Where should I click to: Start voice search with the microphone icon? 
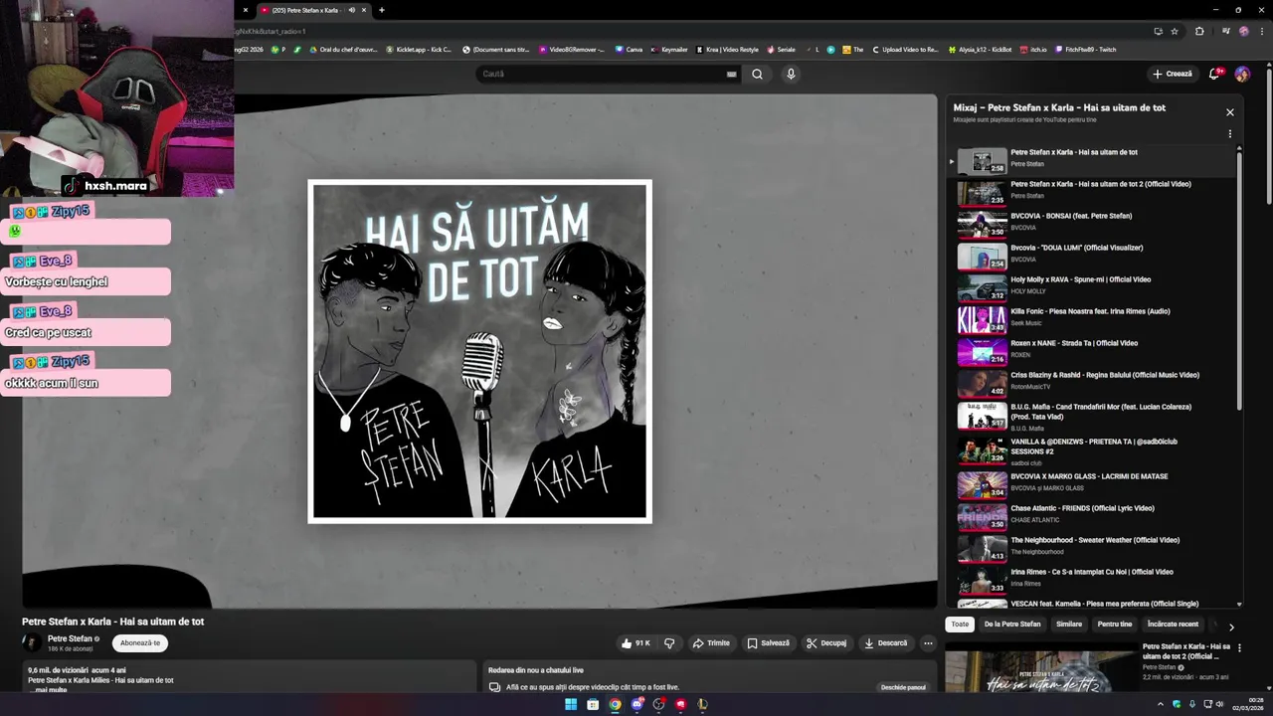pyautogui.click(x=791, y=74)
